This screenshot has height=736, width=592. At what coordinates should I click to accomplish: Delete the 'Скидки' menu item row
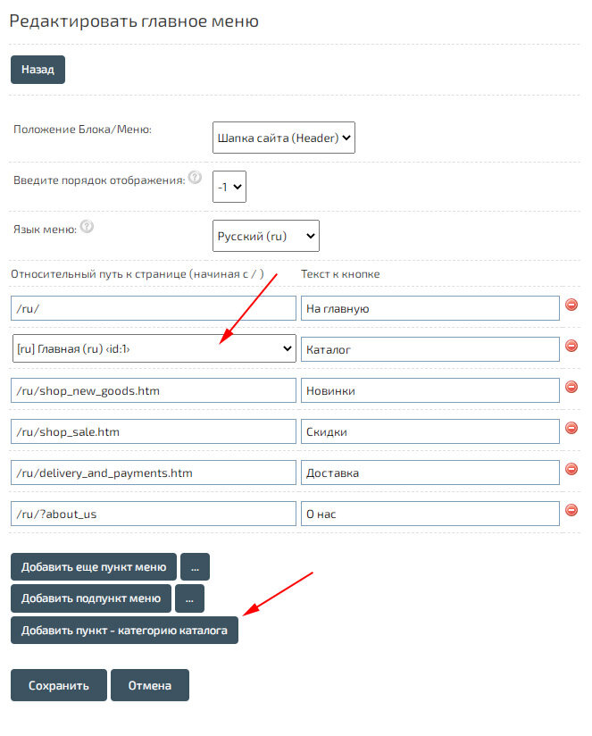571,428
